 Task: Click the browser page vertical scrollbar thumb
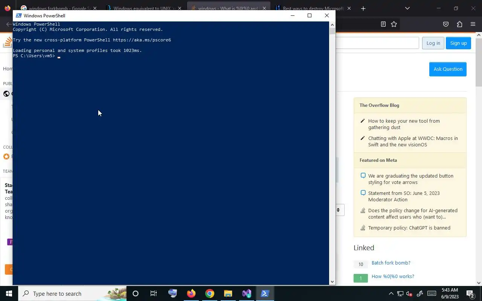pyautogui.click(x=479, y=62)
